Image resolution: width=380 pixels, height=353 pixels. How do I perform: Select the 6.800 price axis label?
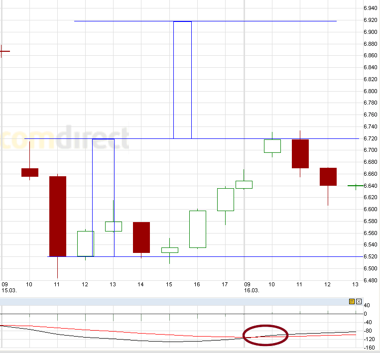(371, 91)
